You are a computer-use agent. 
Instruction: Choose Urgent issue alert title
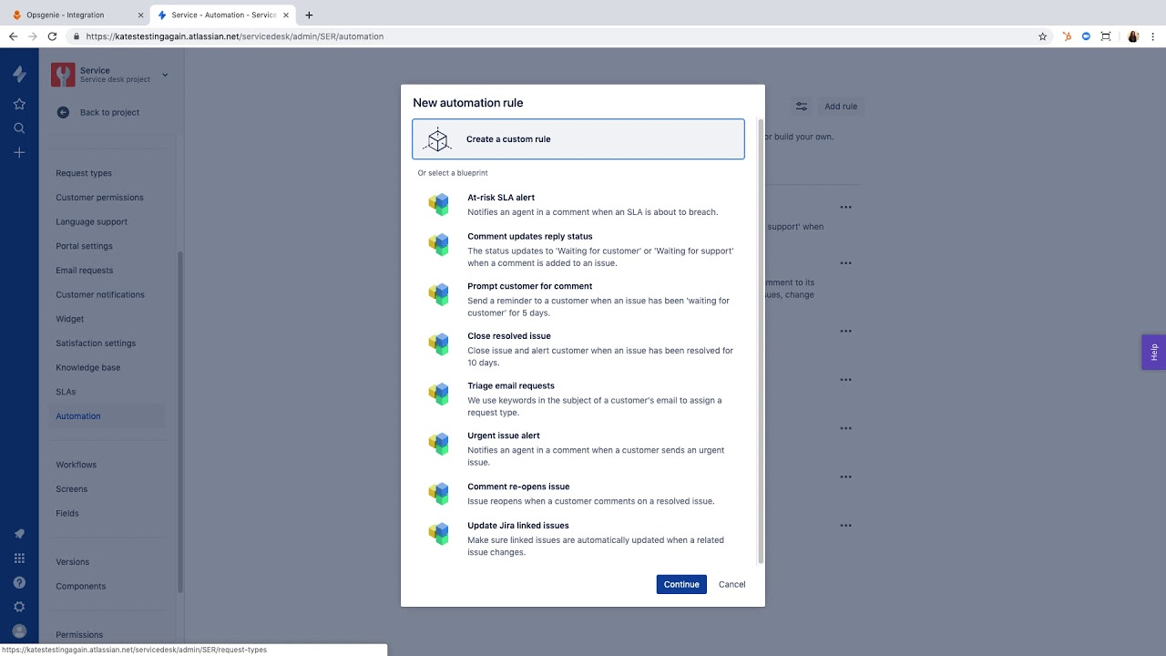[x=504, y=436]
